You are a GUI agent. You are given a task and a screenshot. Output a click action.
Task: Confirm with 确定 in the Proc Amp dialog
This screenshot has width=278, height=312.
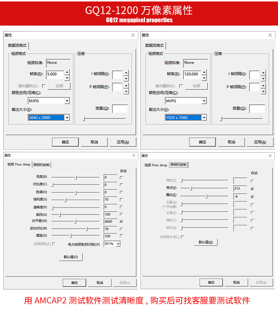click(75, 283)
